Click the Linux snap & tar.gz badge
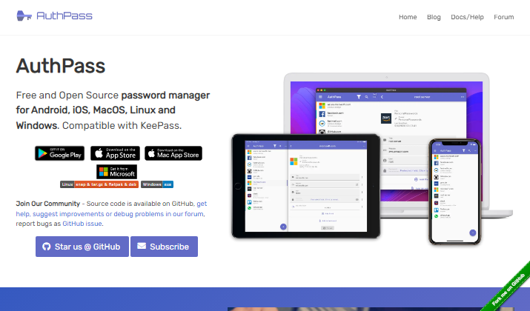The height and width of the screenshot is (311, 530). [x=99, y=184]
